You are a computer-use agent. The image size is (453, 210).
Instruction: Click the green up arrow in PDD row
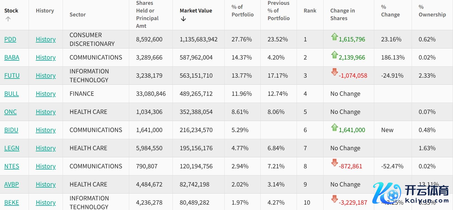[x=334, y=37]
